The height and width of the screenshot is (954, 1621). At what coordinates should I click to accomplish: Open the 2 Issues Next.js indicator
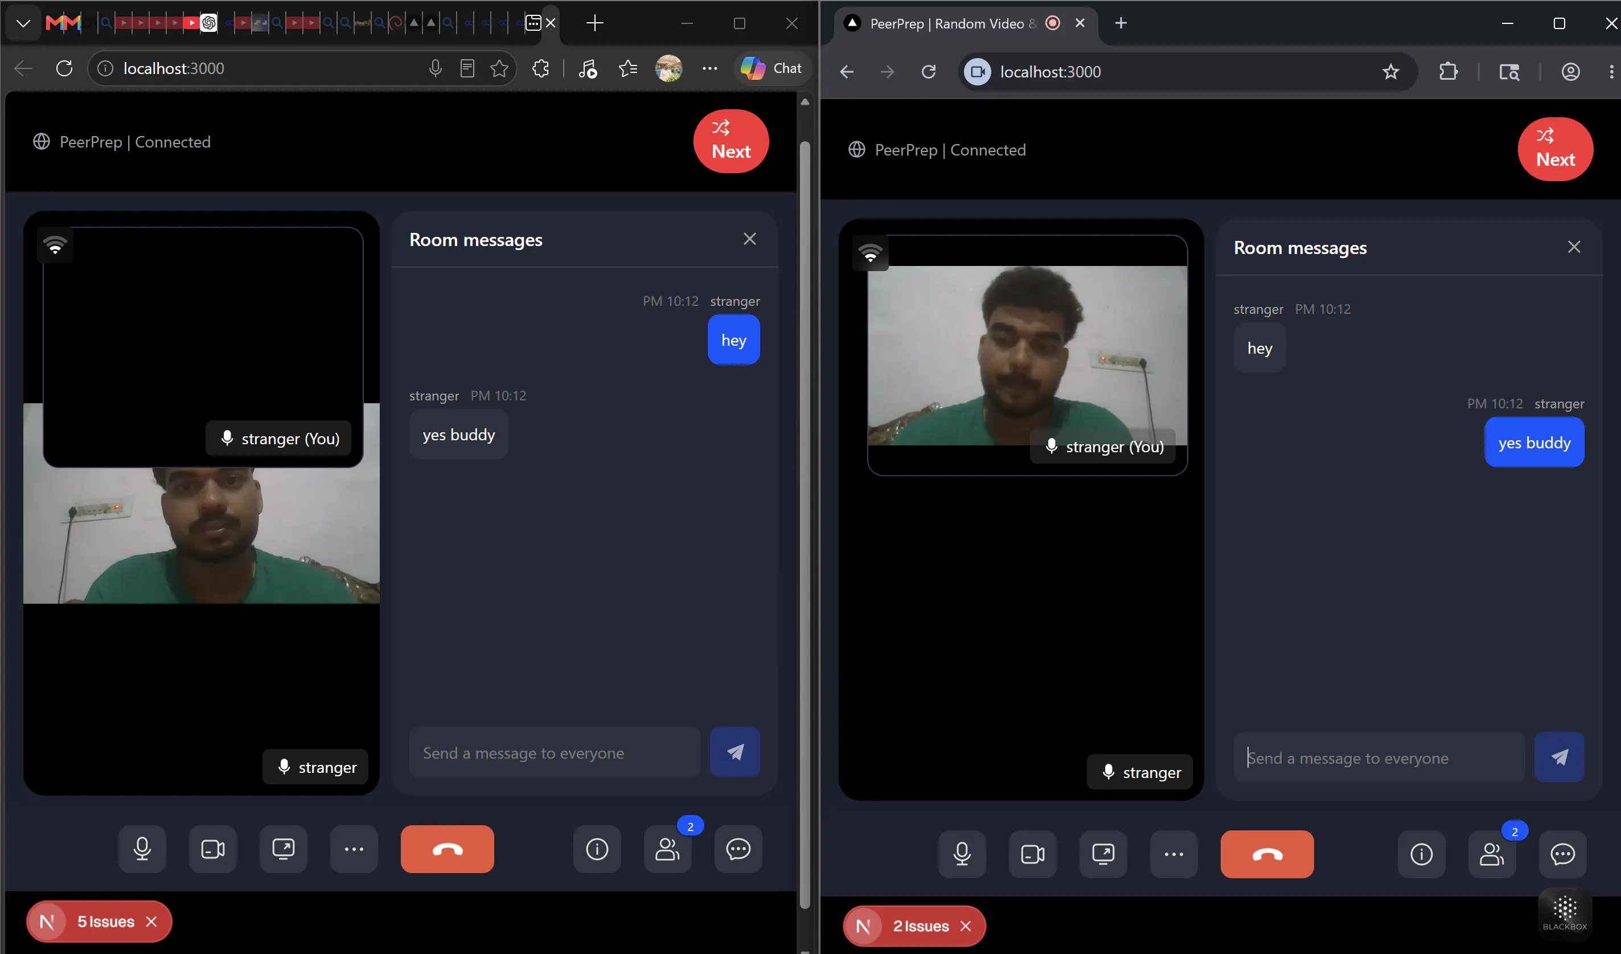[921, 926]
